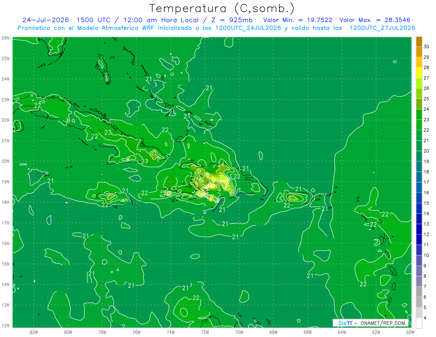The height and width of the screenshot is (337, 436).
Task: Click the "25N" latitude axis label
Action: click(x=5, y=58)
